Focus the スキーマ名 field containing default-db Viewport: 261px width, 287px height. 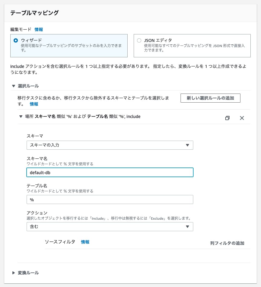[x=110, y=172]
